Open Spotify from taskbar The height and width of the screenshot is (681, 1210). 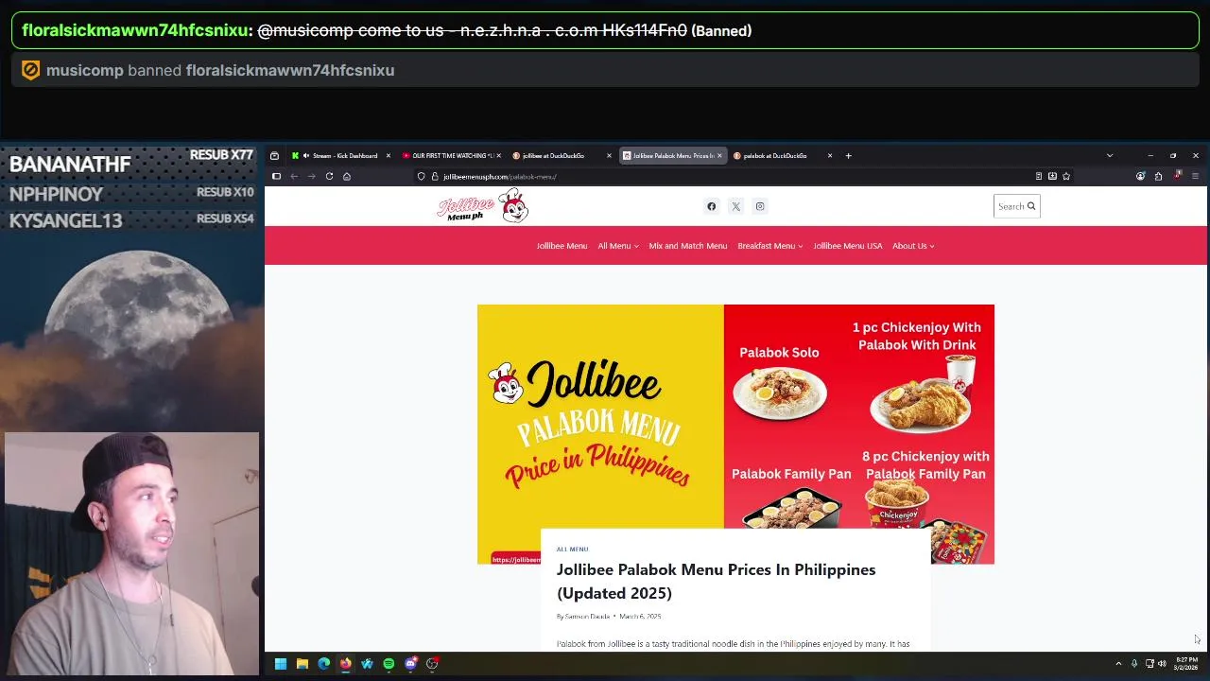point(389,664)
